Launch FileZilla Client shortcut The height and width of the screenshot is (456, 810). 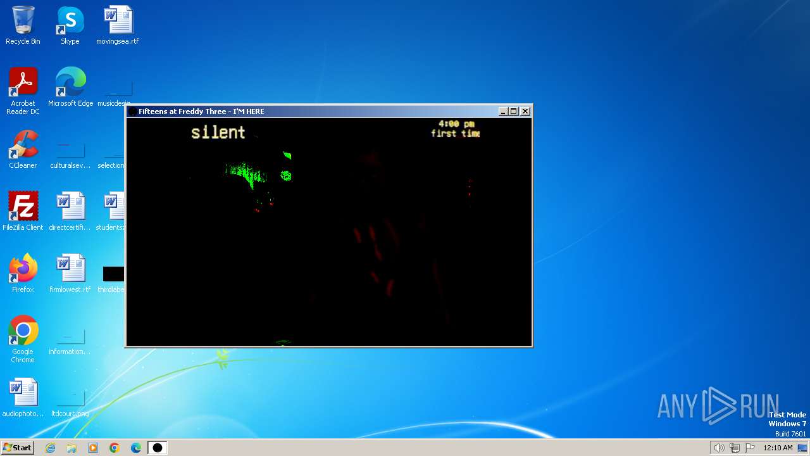23,212
